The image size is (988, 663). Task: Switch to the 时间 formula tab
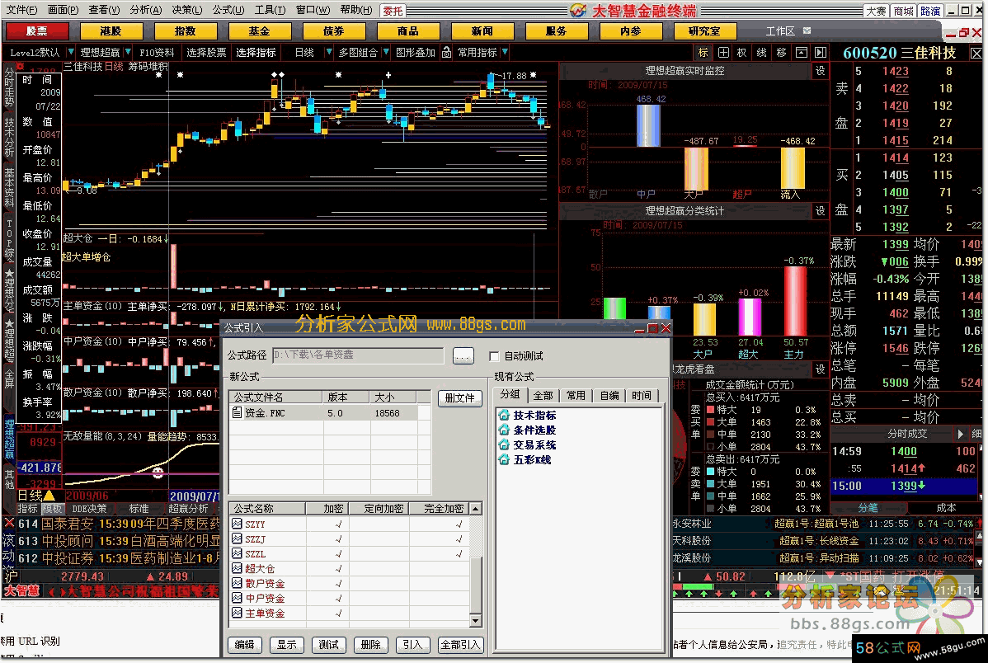point(642,396)
